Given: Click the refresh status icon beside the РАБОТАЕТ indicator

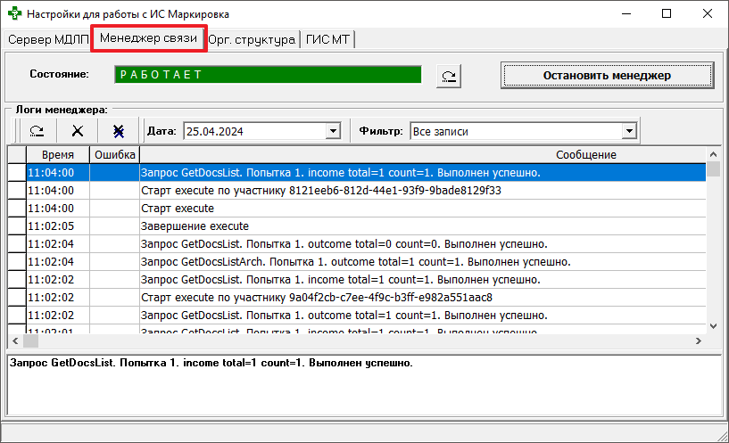Looking at the screenshot, I should click(x=449, y=77).
